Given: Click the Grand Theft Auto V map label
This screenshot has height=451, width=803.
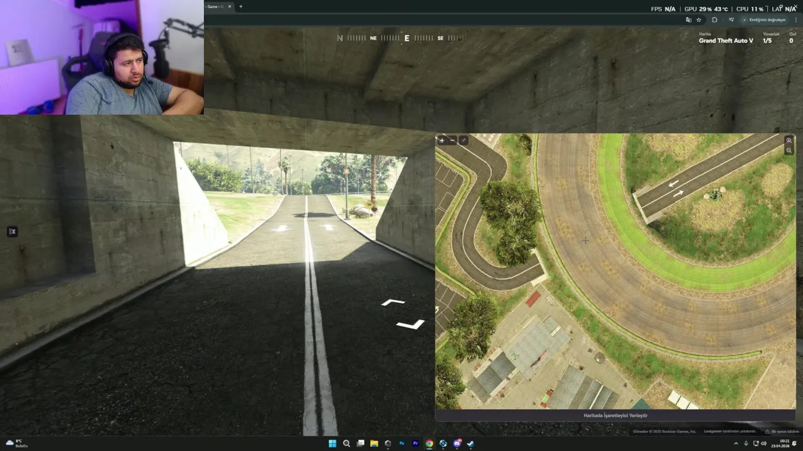Looking at the screenshot, I should tap(726, 41).
